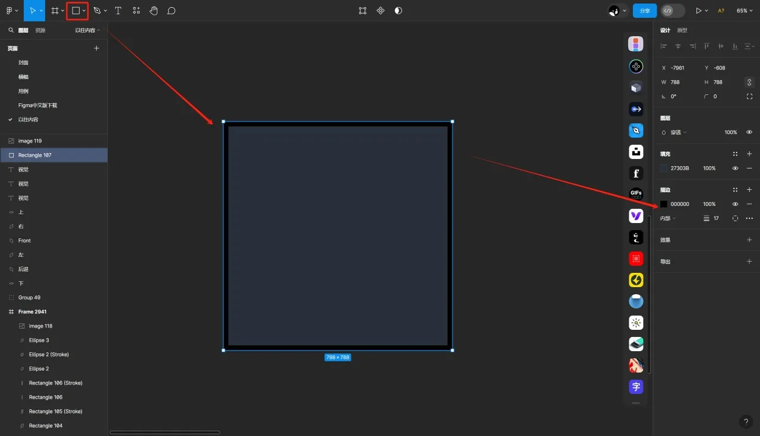760x436 pixels.
Task: Select the Frame tool
Action: pyautogui.click(x=55, y=11)
